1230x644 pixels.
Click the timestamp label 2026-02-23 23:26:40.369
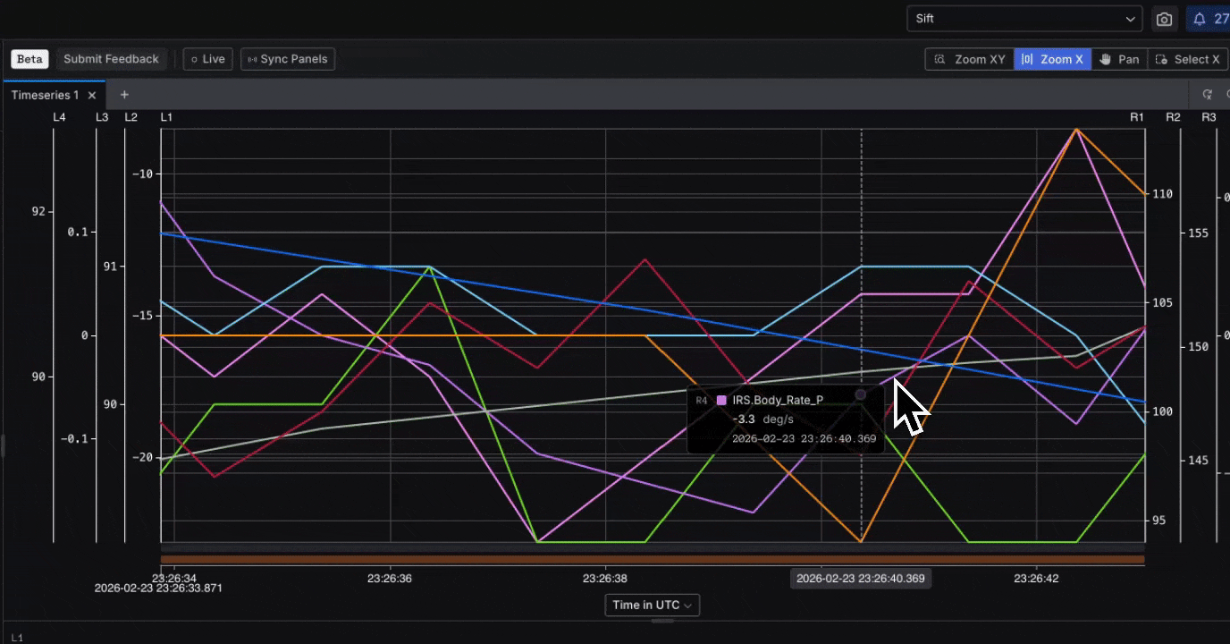pyautogui.click(x=860, y=579)
